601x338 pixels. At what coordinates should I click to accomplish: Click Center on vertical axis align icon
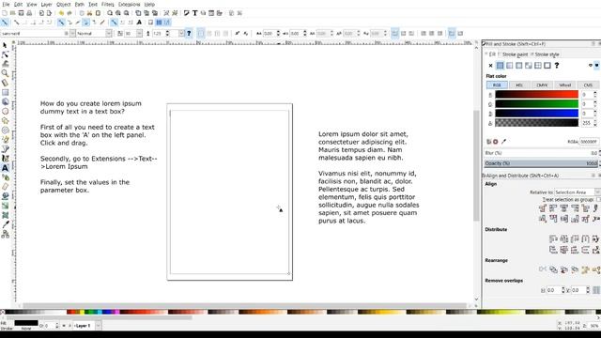click(563, 208)
